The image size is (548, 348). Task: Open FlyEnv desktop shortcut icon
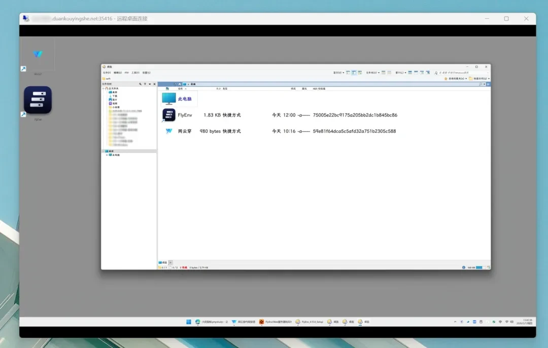coord(38,100)
